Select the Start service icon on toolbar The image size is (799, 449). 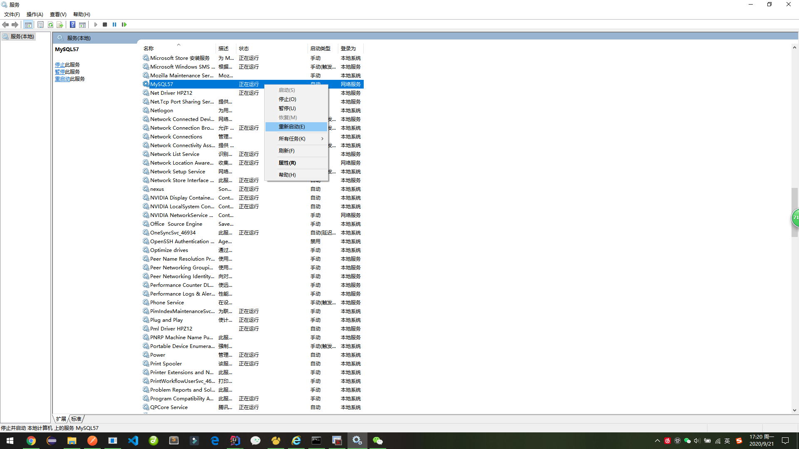point(96,25)
